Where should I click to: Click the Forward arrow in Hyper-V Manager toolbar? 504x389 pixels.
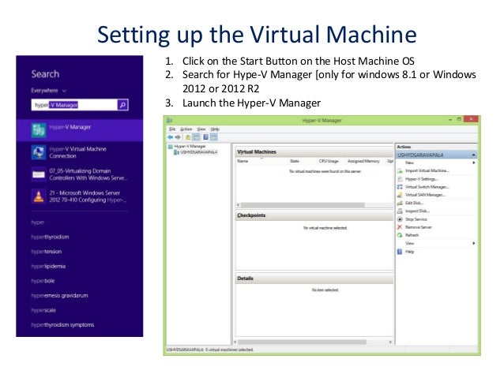pos(178,137)
